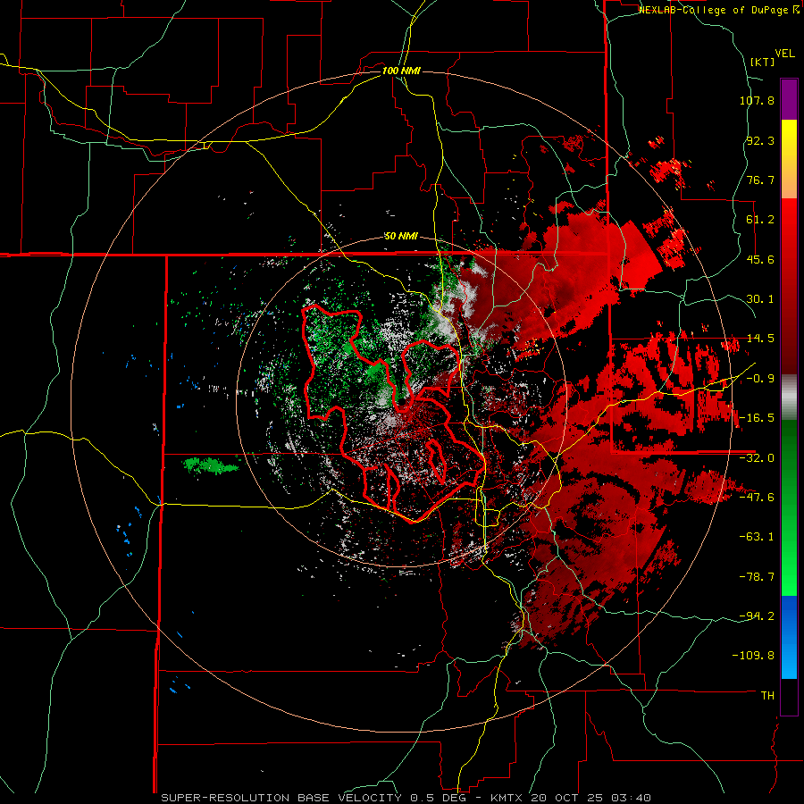Select the -94.2 scale value
The height and width of the screenshot is (804, 804).
point(757,616)
